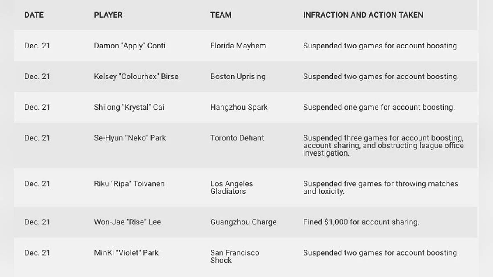
Task: Click the Hangzhou Spark team cell
Action: point(239,108)
